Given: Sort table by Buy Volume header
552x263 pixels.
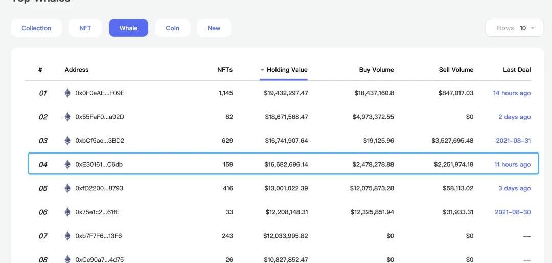Looking at the screenshot, I should 376,70.
